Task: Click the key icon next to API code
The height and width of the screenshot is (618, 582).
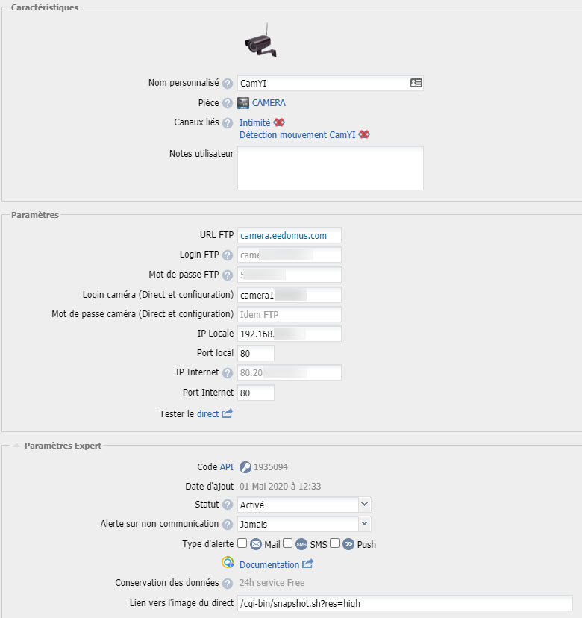Action: click(x=245, y=467)
